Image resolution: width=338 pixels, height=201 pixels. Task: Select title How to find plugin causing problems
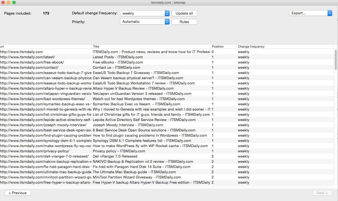click(x=150, y=135)
